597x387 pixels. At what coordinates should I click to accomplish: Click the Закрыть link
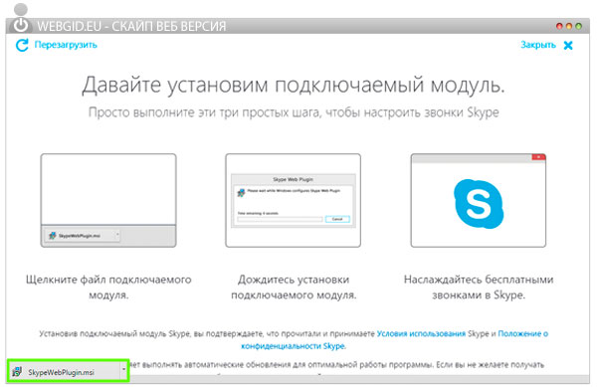point(538,45)
